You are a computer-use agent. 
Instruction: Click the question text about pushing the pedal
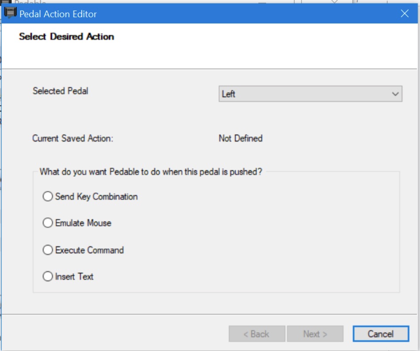point(151,172)
